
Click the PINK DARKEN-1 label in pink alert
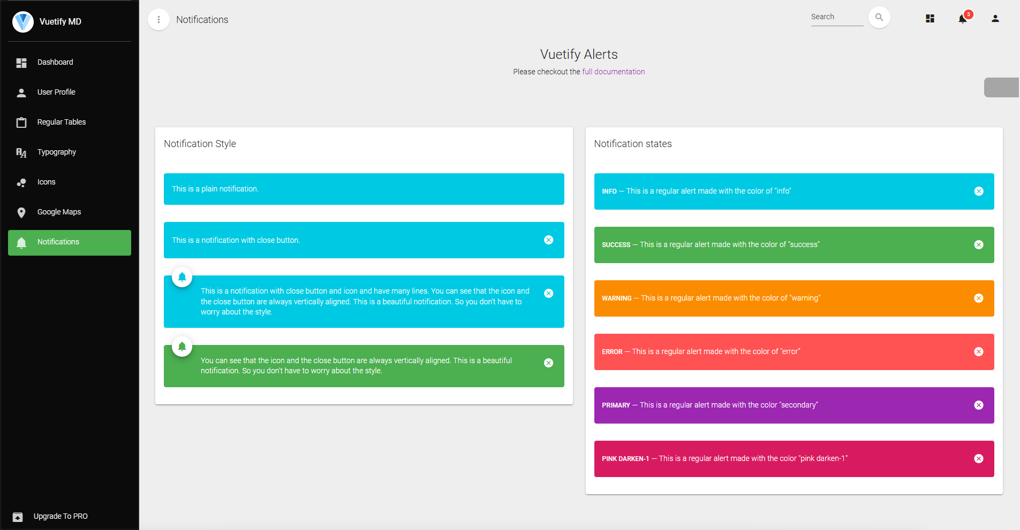click(x=625, y=459)
